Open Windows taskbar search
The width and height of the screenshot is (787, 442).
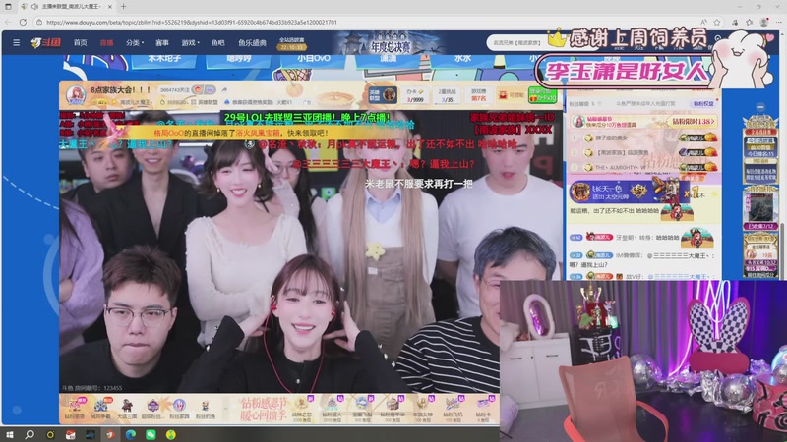[x=30, y=434]
